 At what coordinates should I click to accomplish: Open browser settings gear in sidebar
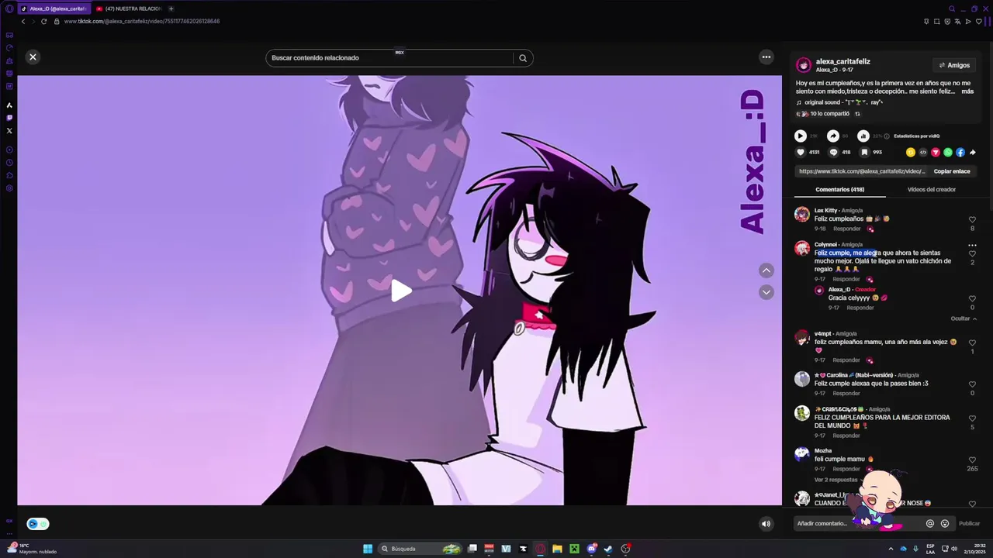[9, 188]
